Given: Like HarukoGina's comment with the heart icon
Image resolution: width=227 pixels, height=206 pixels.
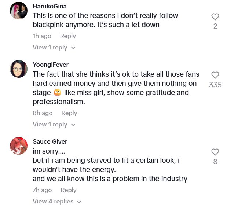Looking at the screenshot, I should 215,16.
